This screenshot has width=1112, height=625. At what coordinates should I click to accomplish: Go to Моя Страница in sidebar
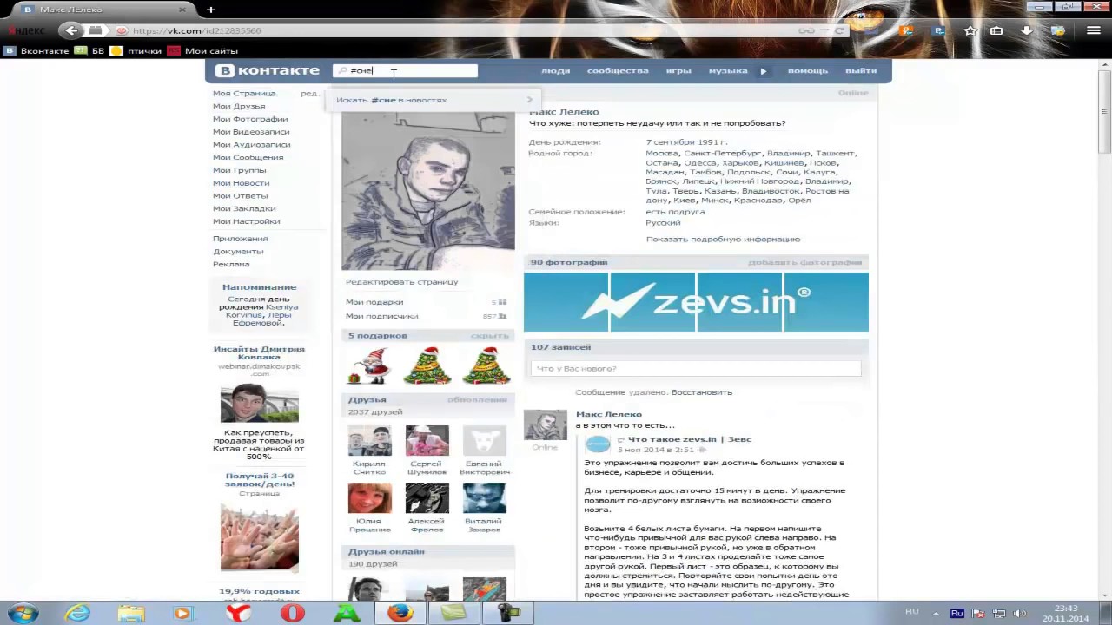[x=244, y=93]
